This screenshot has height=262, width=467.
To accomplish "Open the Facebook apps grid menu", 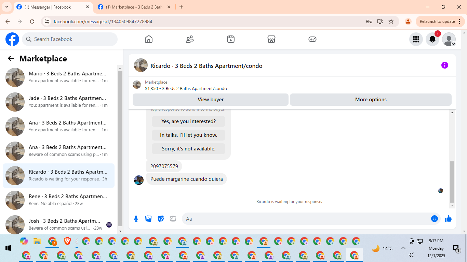I will [416, 39].
